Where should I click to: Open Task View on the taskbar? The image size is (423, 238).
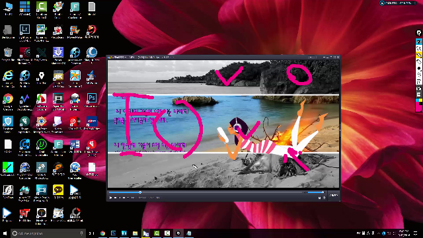(x=92, y=233)
